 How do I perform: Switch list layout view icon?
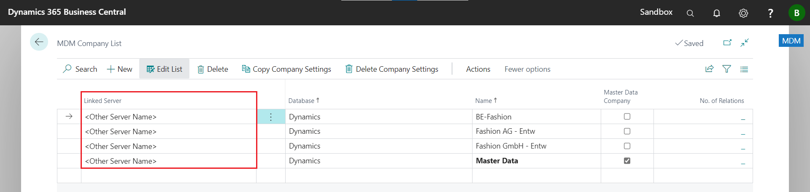(744, 69)
